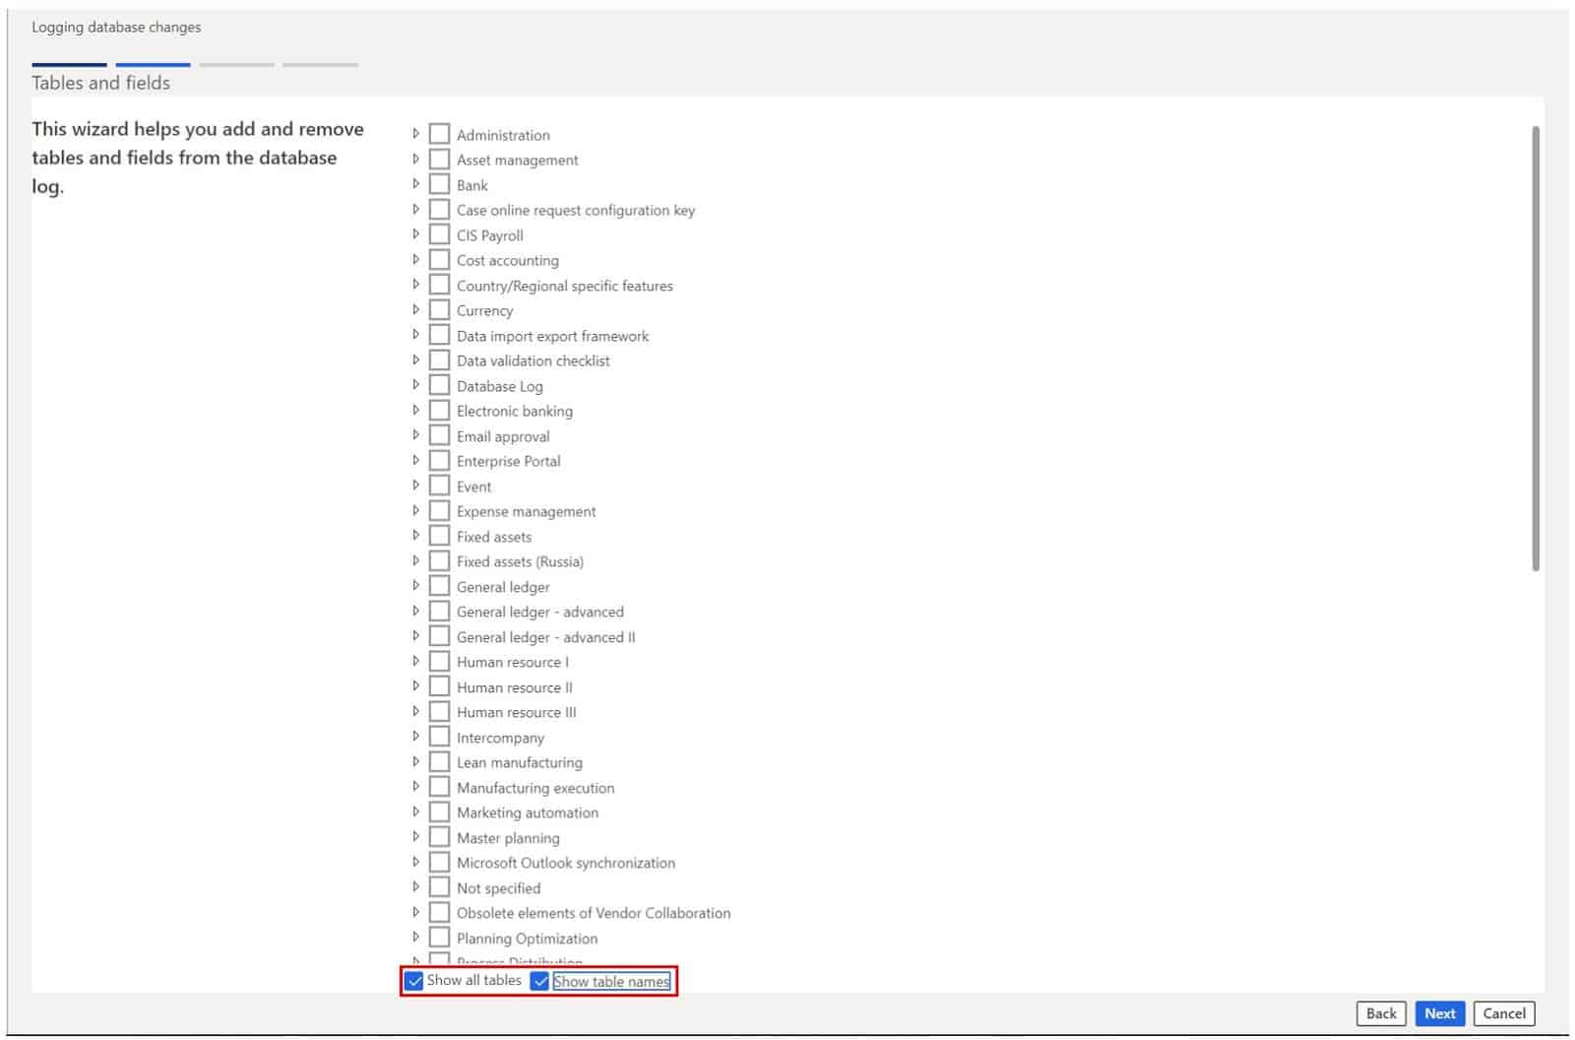Expand the CIS Payroll node
The height and width of the screenshot is (1040, 1575).
click(417, 233)
